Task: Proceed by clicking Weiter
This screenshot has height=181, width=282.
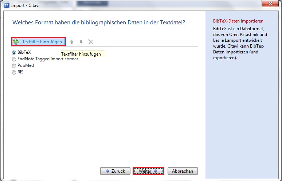Action: (148, 171)
